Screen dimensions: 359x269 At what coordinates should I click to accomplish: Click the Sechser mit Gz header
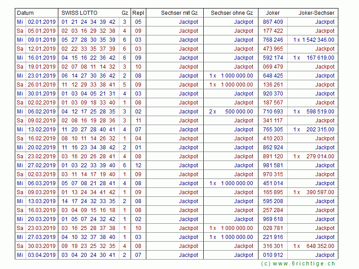[x=179, y=13]
